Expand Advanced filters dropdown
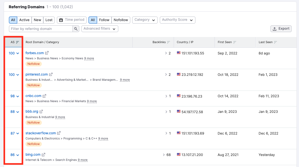This screenshot has height=167, width=299. click(x=100, y=29)
